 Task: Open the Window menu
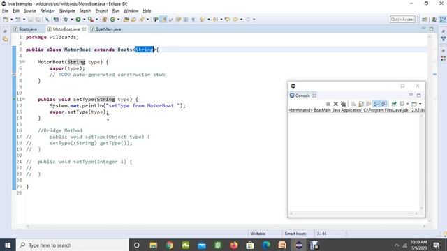click(131, 11)
